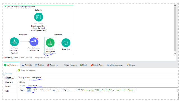Screen dimensions: 182x103
Task: Collapse the salesforce-system-api-positive-test flow
Action: (5, 7)
